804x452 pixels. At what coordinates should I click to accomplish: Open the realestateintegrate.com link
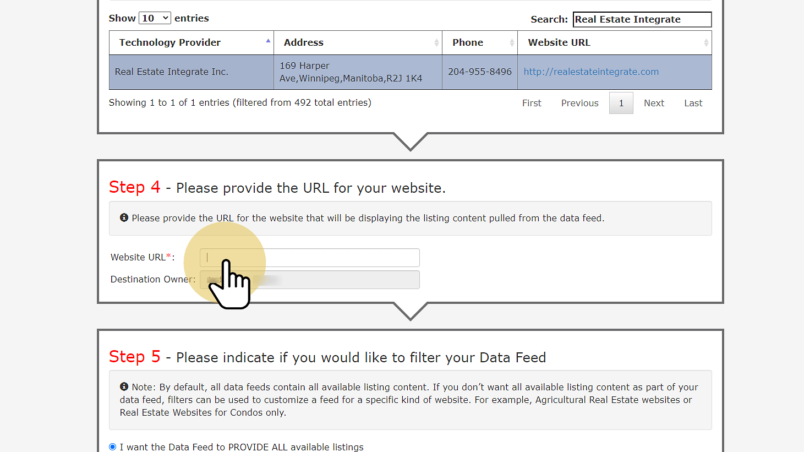coord(591,72)
